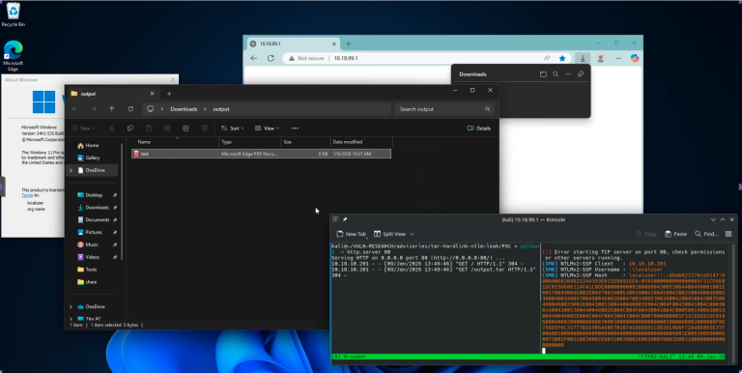Screen dimensions: 742x373
Task: Open the See more menu in File Explorer
Action: tap(296, 129)
